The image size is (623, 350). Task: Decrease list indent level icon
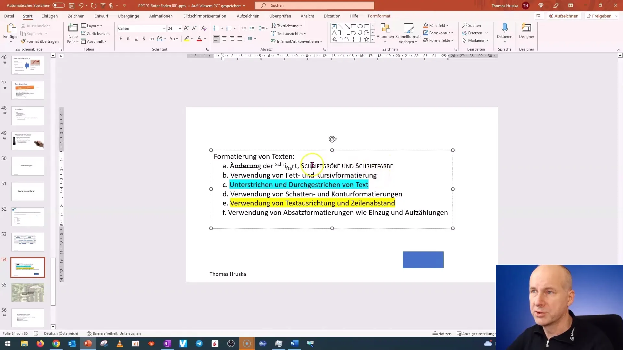click(x=244, y=28)
